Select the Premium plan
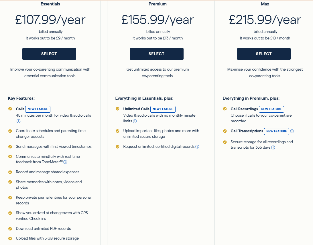The image size is (313, 245). (156, 54)
